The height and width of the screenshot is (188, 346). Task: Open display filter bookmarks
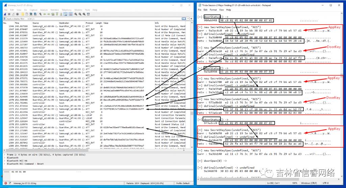click(5, 19)
